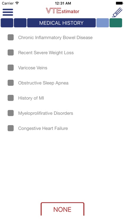Select the Medical History tab

[x=61, y=23]
